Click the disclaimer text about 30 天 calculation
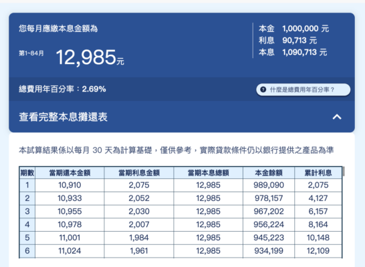Screen dimensions: 365x267 click(176, 150)
